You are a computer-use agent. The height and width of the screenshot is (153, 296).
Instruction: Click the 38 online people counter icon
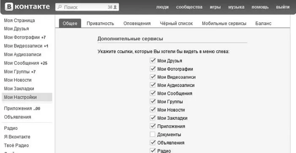115,7
